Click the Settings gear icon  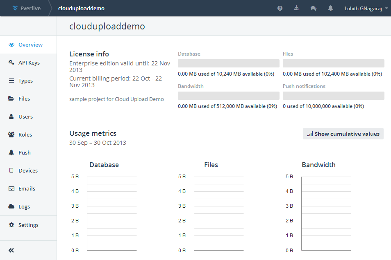11,225
